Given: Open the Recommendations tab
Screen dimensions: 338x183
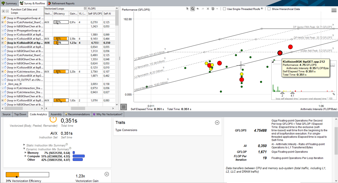Looking at the screenshot, I should pos(77,114).
